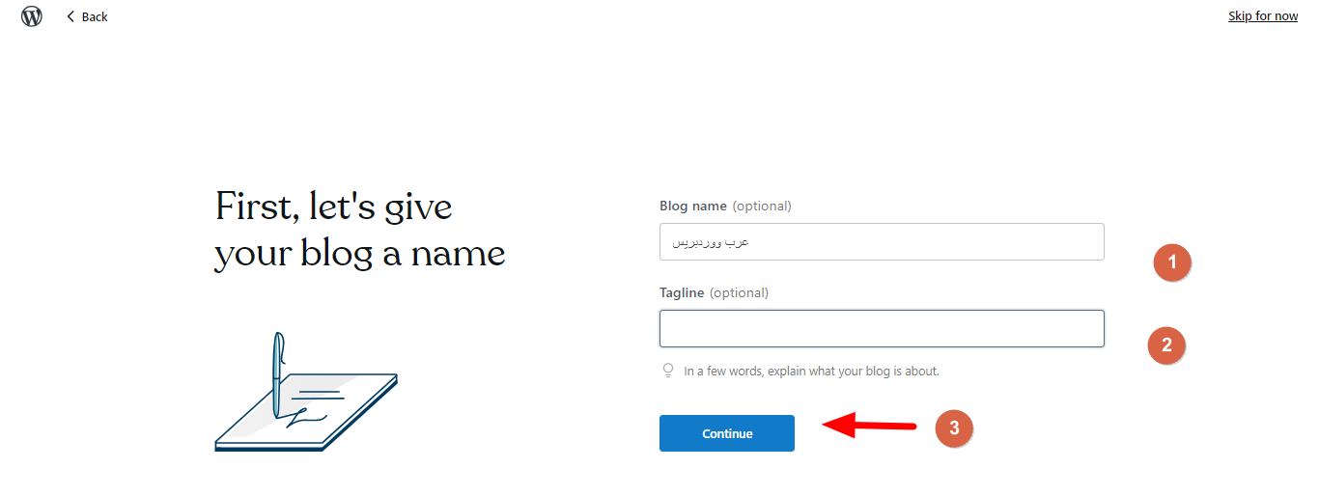This screenshot has width=1319, height=496.
Task: Click the hint text about explaining your blog
Action: pos(811,371)
